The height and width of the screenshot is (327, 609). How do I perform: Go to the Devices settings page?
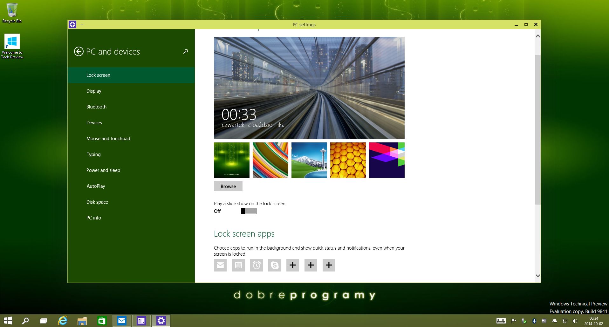[x=131, y=123]
